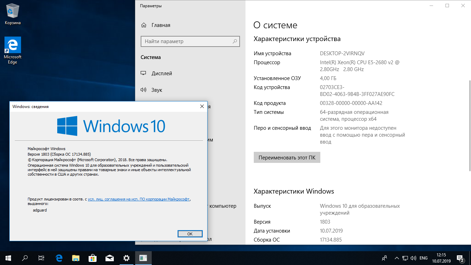Viewport: 471px width, 265px height.
Task: Click the Windows Start button
Action: pyautogui.click(x=8, y=258)
